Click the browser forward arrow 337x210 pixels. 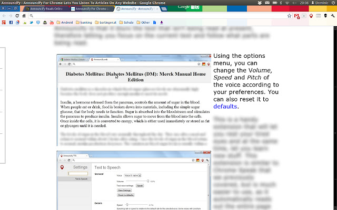[x=11, y=16]
